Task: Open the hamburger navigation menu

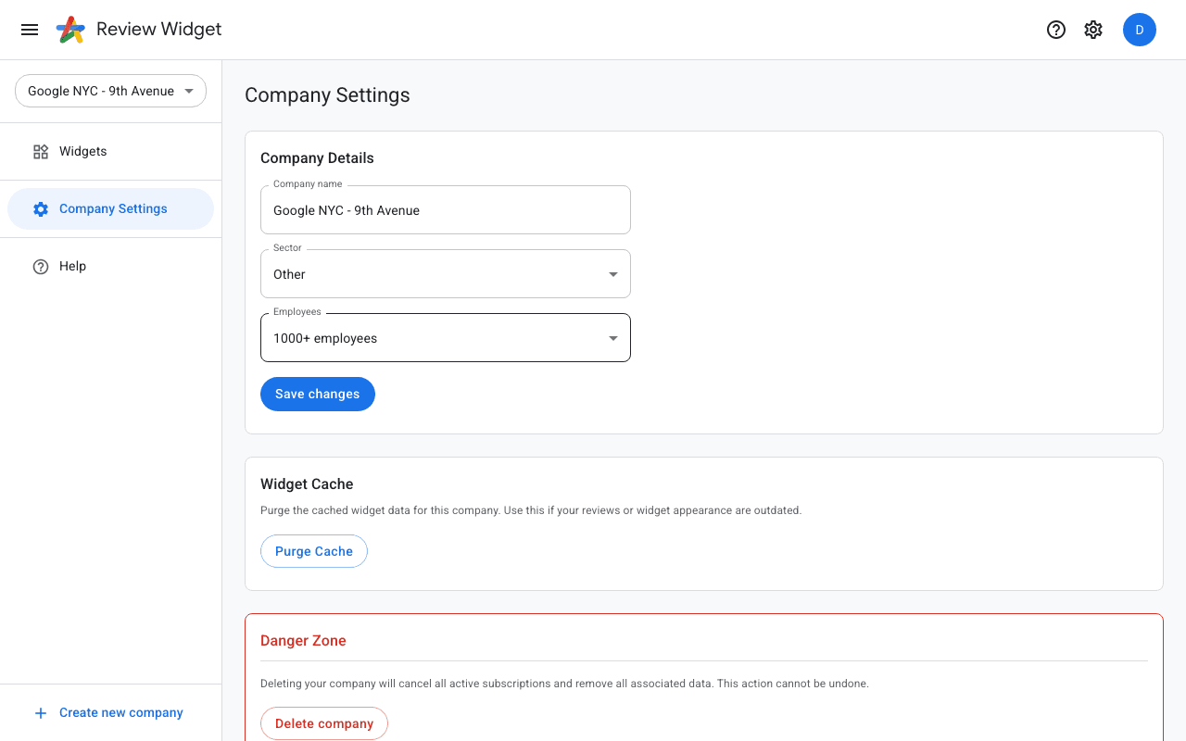Action: 29,29
